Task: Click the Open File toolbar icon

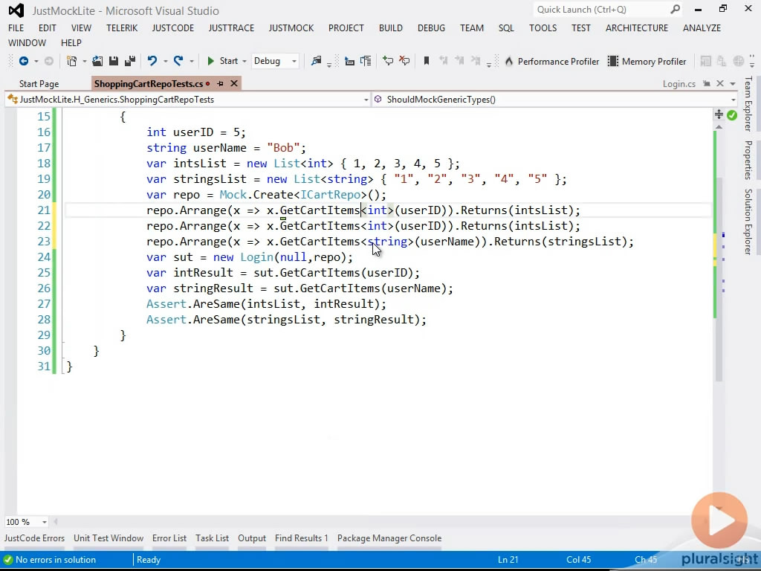Action: (x=97, y=61)
